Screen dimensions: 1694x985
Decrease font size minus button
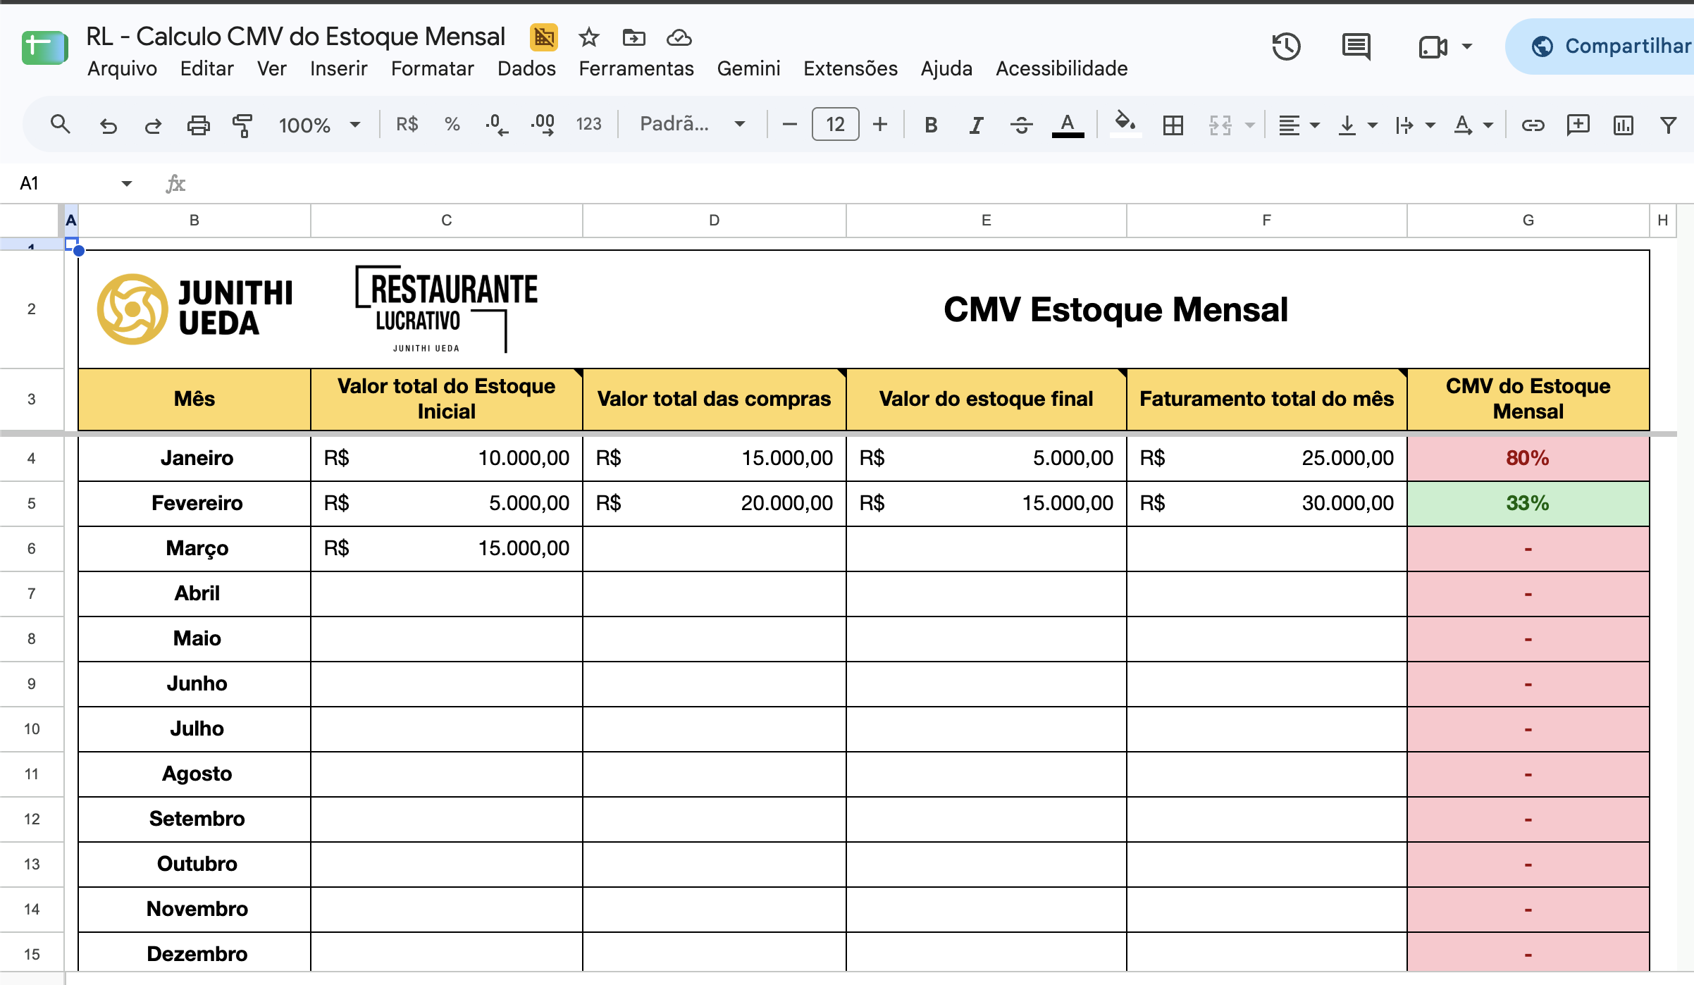(x=789, y=125)
